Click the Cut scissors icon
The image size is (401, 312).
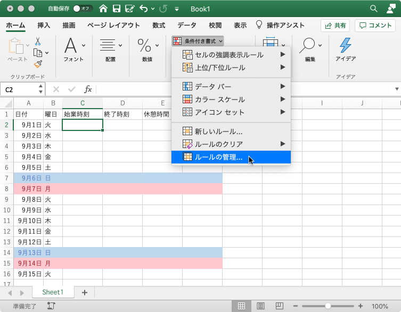pyautogui.click(x=38, y=41)
